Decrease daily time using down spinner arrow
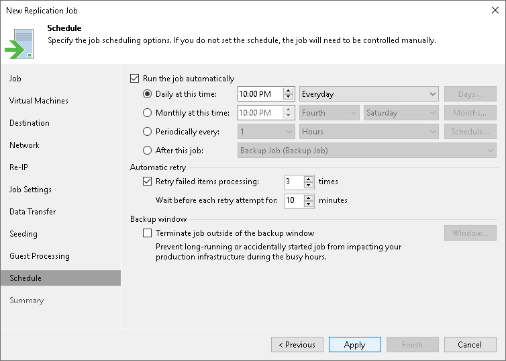 289,97
